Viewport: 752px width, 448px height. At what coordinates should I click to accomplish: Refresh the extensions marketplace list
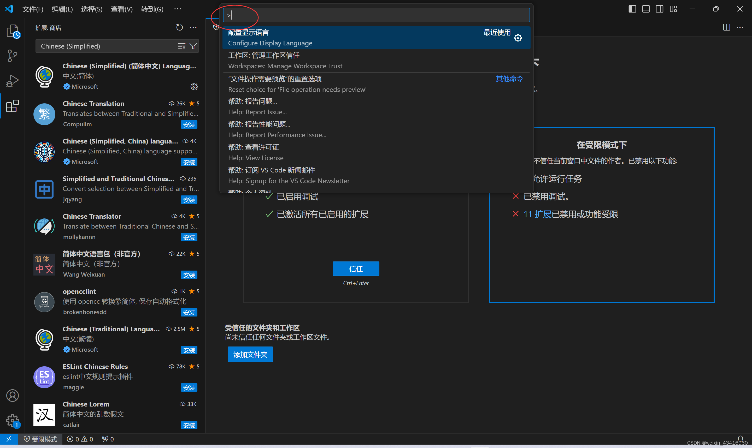tap(179, 27)
